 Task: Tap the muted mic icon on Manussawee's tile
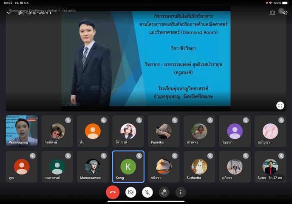coord(104,156)
